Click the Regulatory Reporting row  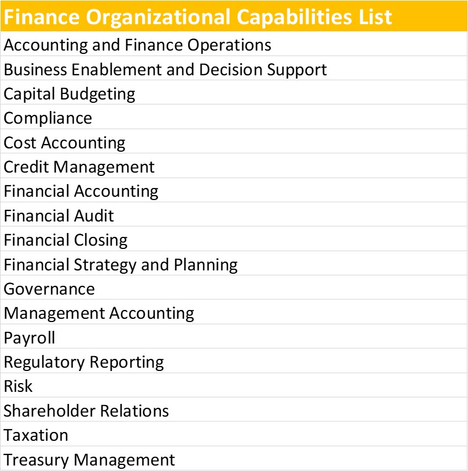pyautogui.click(x=84, y=362)
